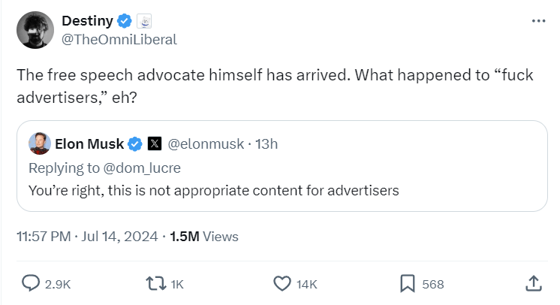
Task: Click the share upload icon
Action: [532, 283]
